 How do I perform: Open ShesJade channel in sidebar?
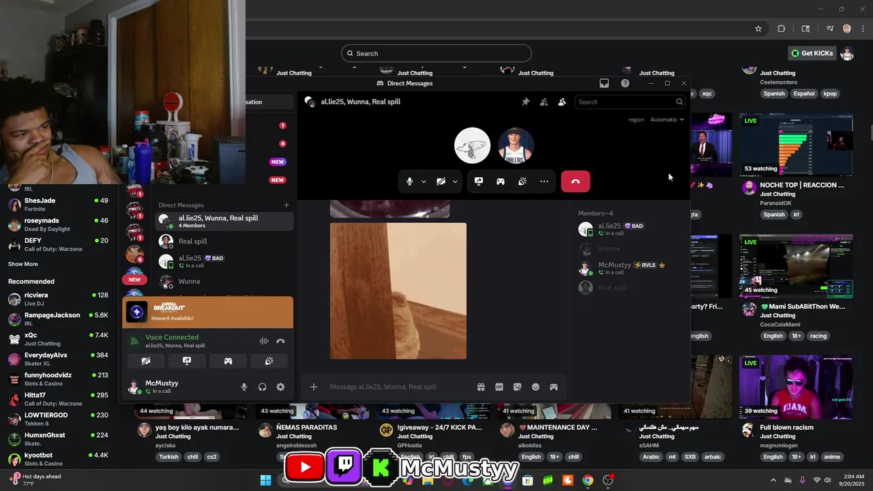click(x=59, y=205)
